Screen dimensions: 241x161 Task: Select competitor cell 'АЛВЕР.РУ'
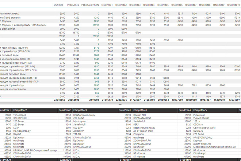pos(79,131)
